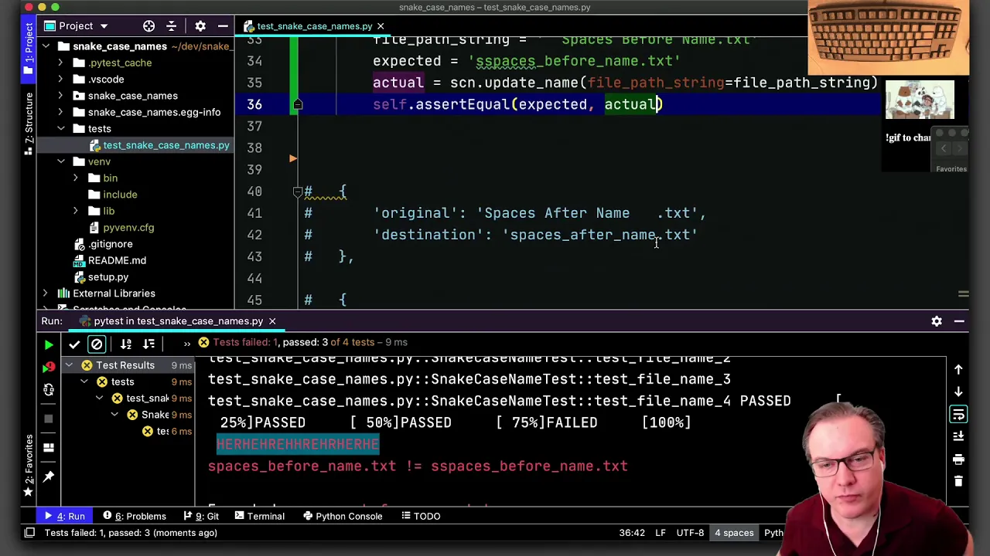The height and width of the screenshot is (556, 990).
Task: Expand External Libraries node
Action: 46,293
